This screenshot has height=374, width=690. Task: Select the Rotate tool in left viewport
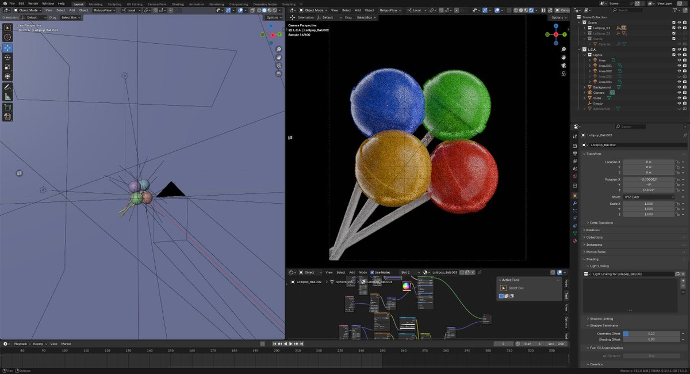point(7,57)
